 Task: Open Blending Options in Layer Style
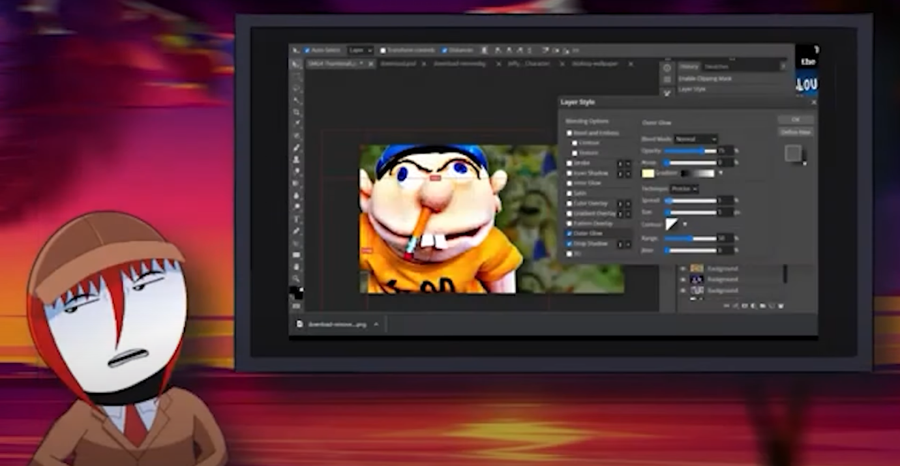click(587, 121)
